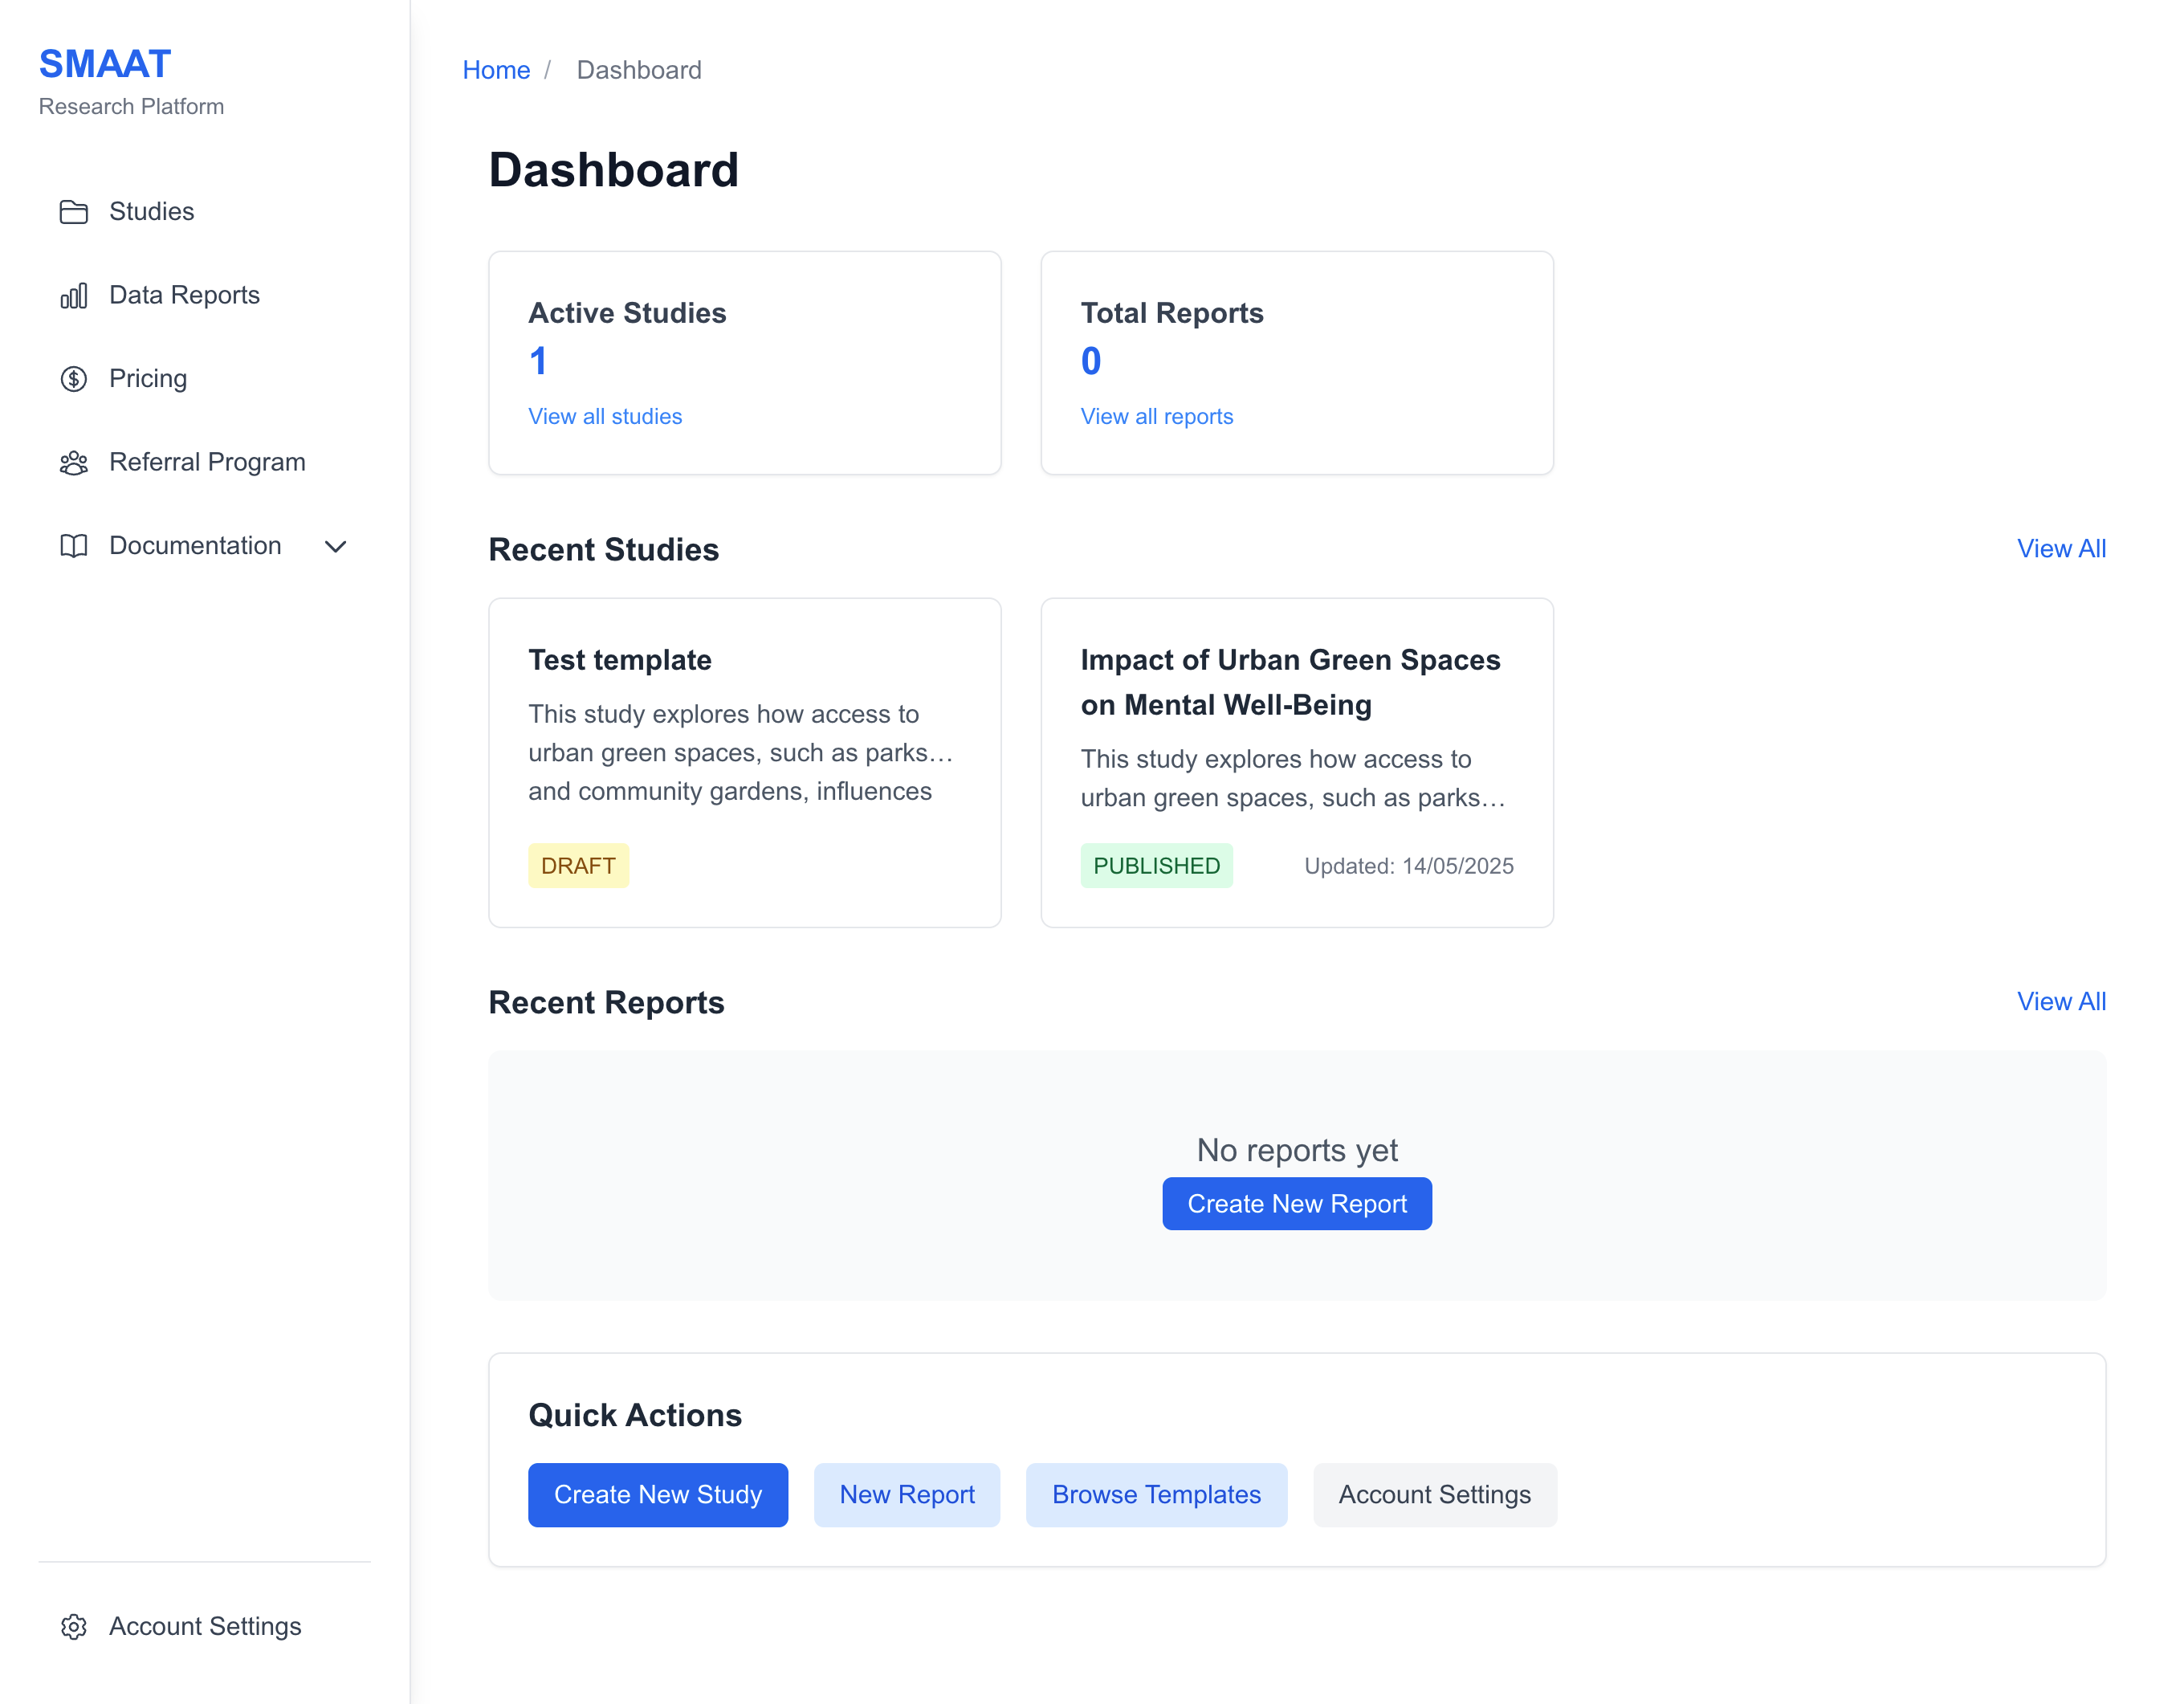Click the Data Reports chart icon
Image resolution: width=2184 pixels, height=1704 pixels.
tap(74, 295)
